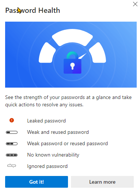Close the Password Health dialog with X
140x191 pixels.
(x=135, y=4)
